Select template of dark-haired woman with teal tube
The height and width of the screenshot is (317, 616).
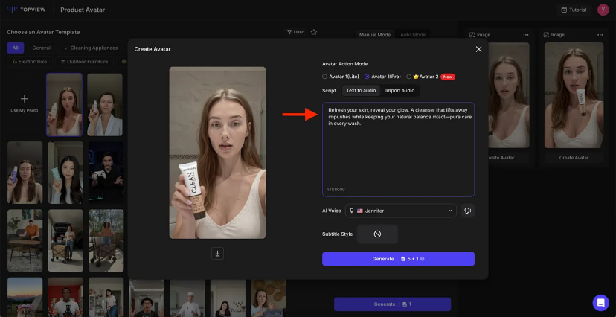pos(65,173)
